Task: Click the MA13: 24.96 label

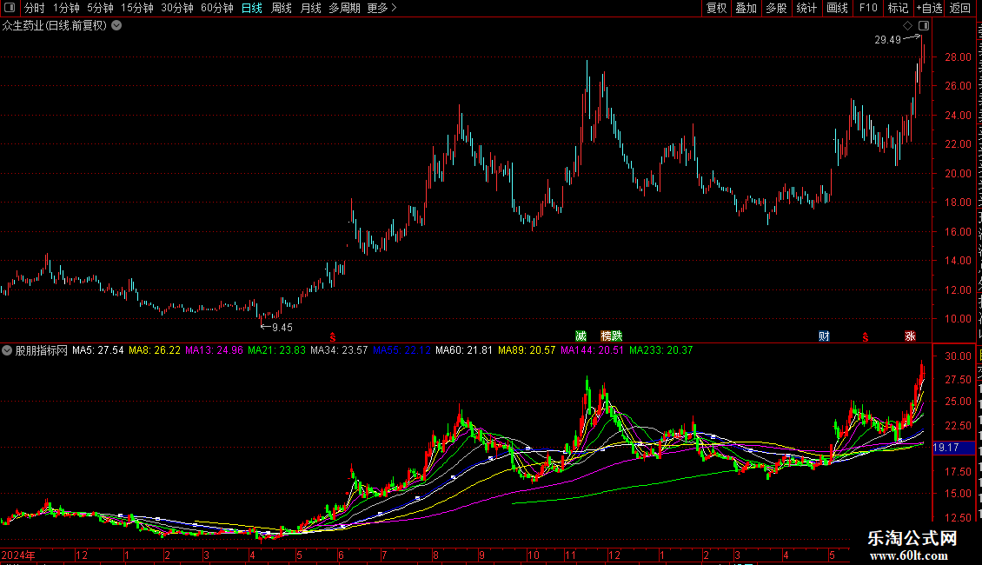Action: [214, 350]
